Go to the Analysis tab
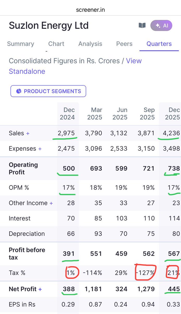This screenshot has width=181, height=314. tap(90, 44)
